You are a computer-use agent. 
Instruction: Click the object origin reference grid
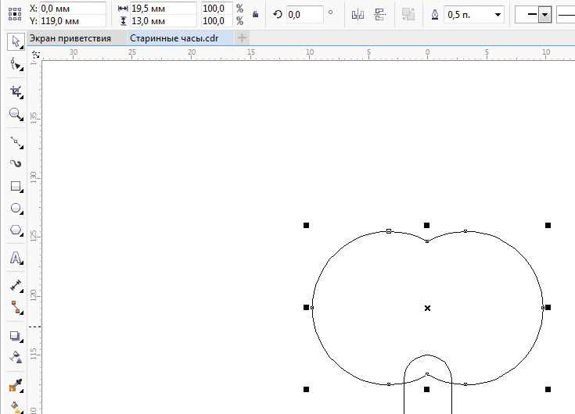pos(13,14)
